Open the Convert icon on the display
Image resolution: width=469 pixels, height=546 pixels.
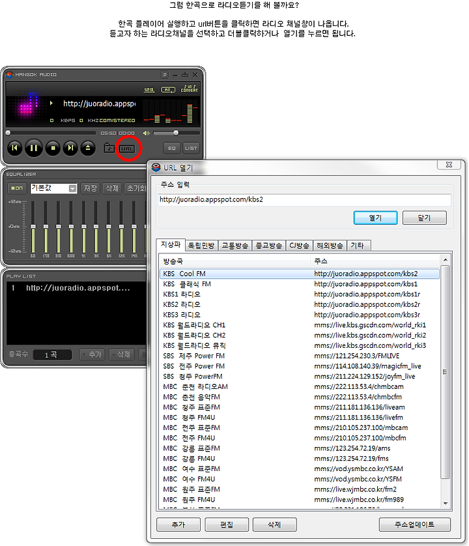point(189,89)
